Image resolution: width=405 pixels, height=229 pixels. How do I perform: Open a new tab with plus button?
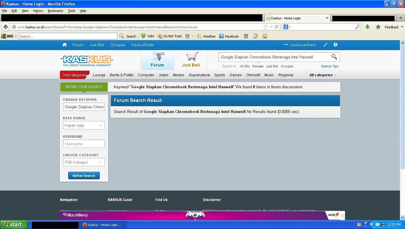[x=401, y=18]
